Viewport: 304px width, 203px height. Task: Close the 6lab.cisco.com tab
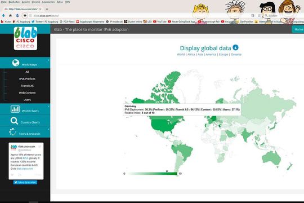point(41,9)
